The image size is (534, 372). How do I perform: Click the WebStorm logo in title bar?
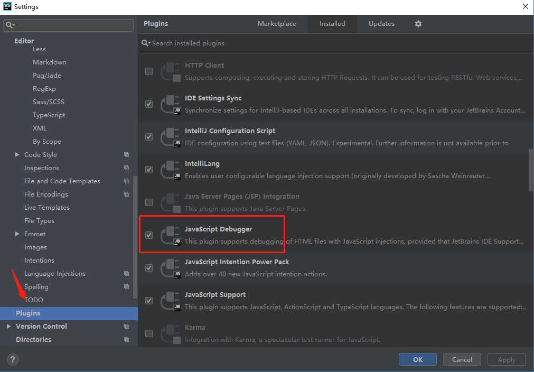(7, 6)
